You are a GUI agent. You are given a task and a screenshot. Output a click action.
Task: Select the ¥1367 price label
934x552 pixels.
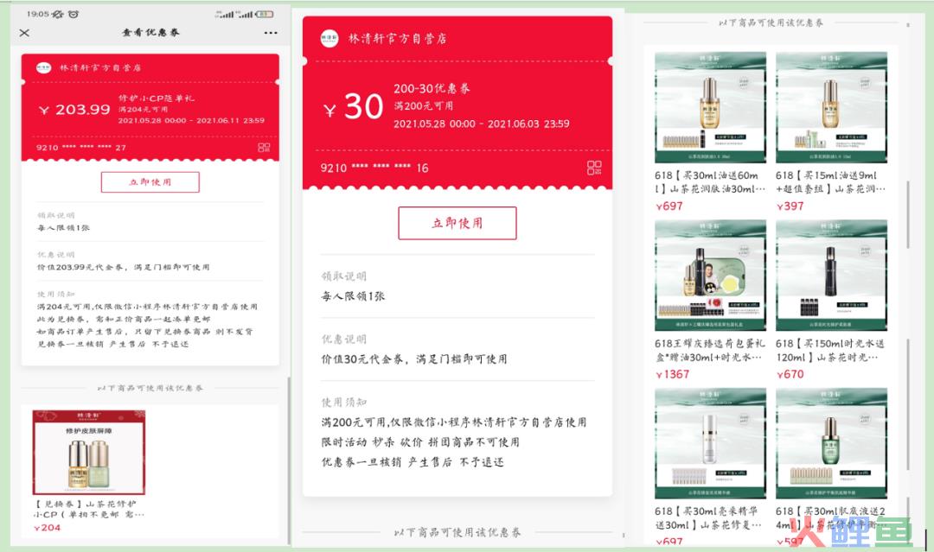point(673,374)
